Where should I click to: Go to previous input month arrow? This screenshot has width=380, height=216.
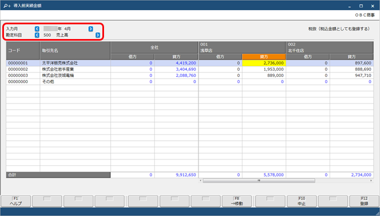[37, 29]
